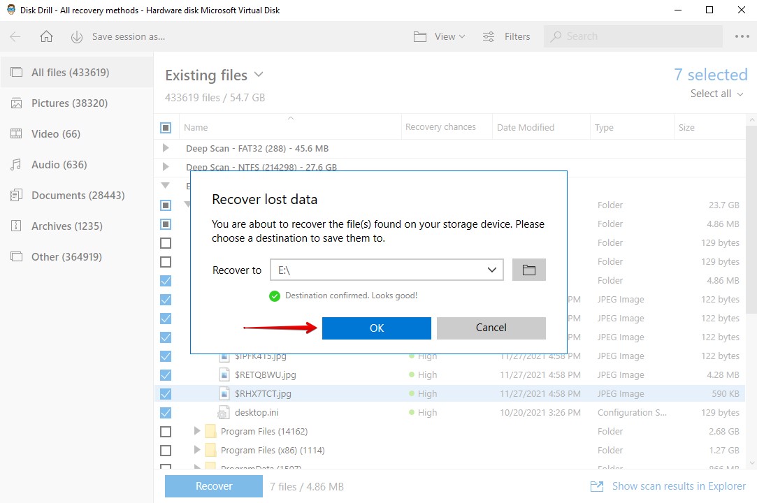This screenshot has width=757, height=503.
Task: Click the Video film icon
Action: pos(16,133)
